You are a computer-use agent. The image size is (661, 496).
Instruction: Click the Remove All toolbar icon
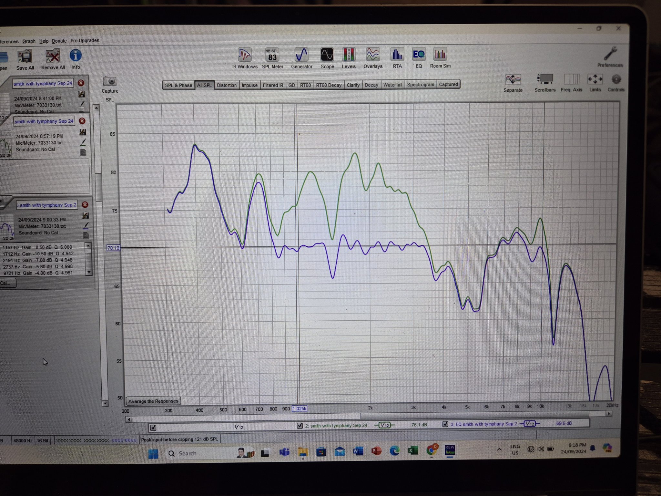53,59
